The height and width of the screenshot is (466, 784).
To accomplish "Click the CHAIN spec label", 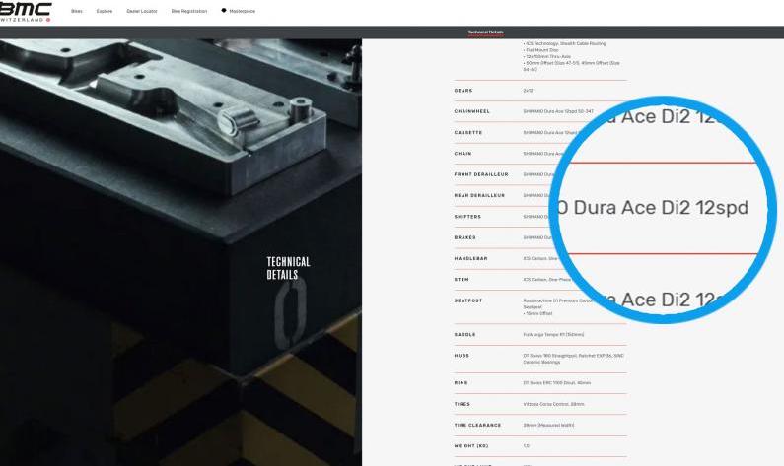I will 463,154.
